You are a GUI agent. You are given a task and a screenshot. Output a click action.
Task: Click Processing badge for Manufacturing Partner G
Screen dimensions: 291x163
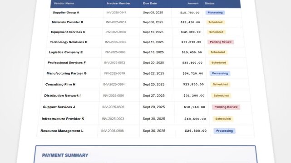[220, 73]
